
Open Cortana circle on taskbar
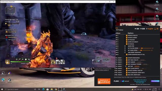35,89
